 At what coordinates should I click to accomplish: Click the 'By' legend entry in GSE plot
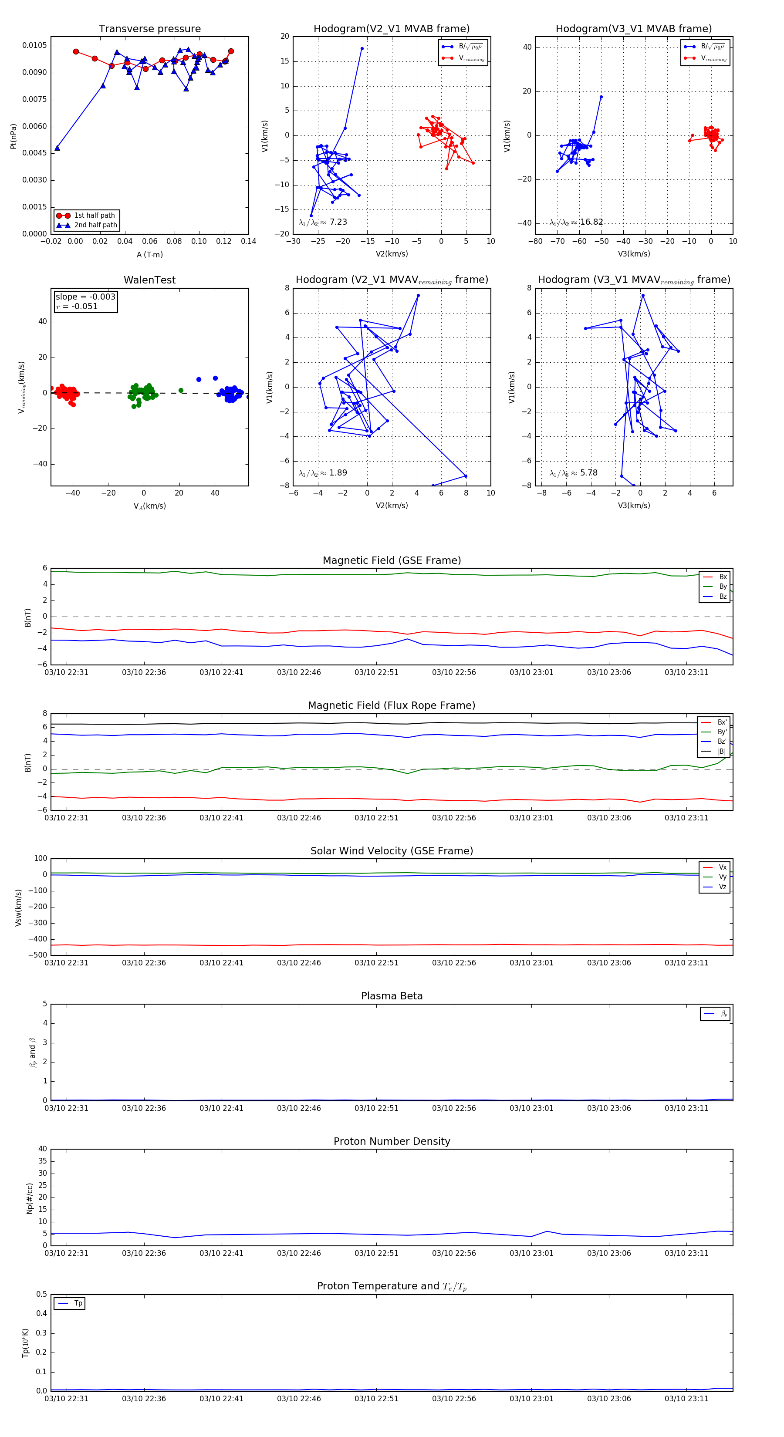(x=715, y=587)
